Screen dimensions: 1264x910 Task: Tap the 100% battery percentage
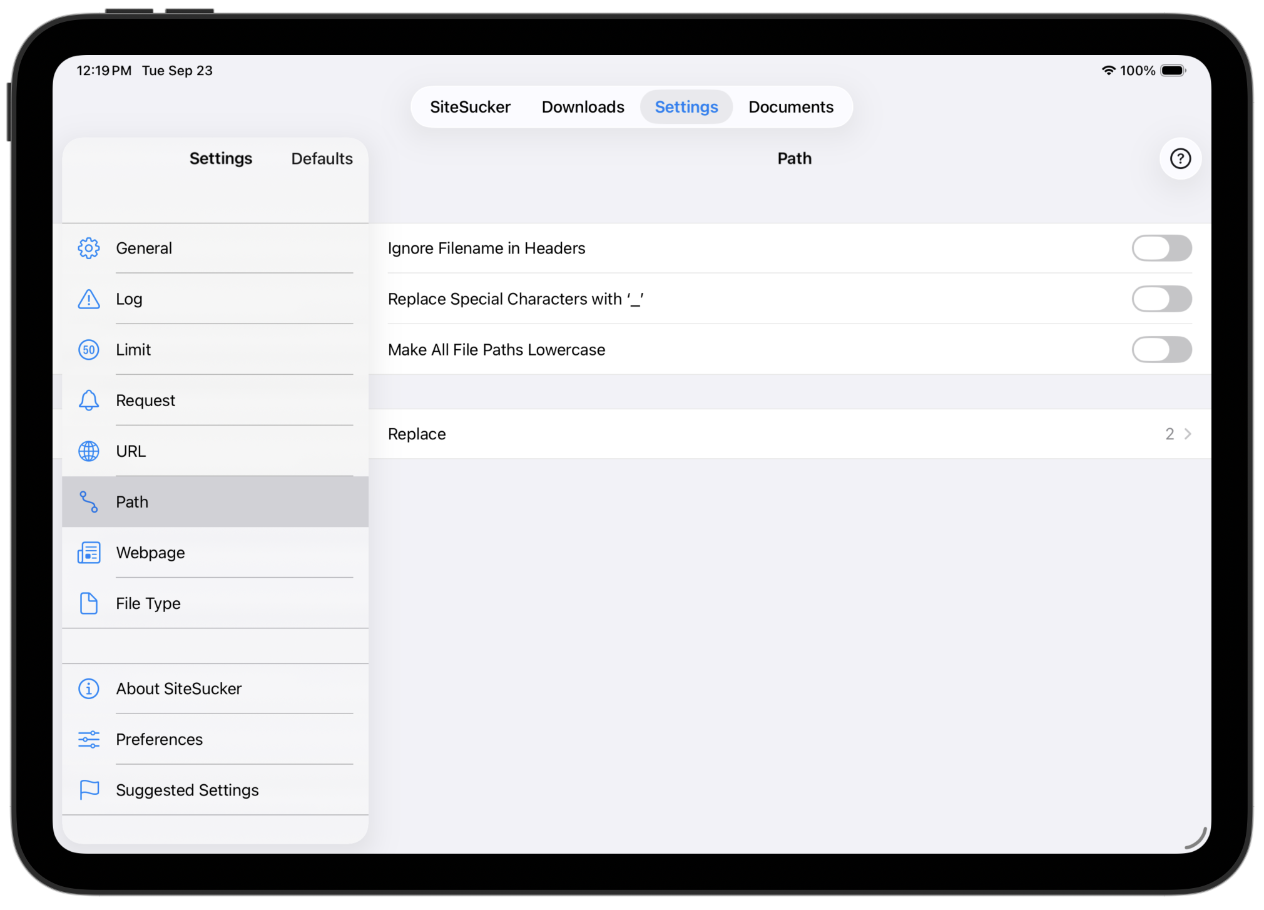coord(1138,71)
